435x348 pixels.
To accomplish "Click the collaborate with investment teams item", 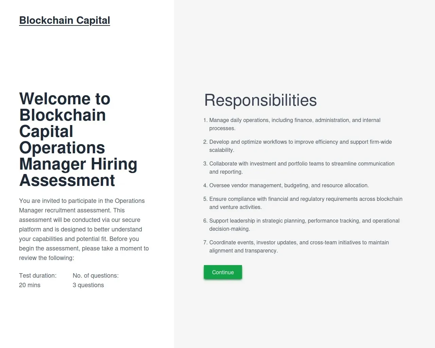I will [x=301, y=168].
